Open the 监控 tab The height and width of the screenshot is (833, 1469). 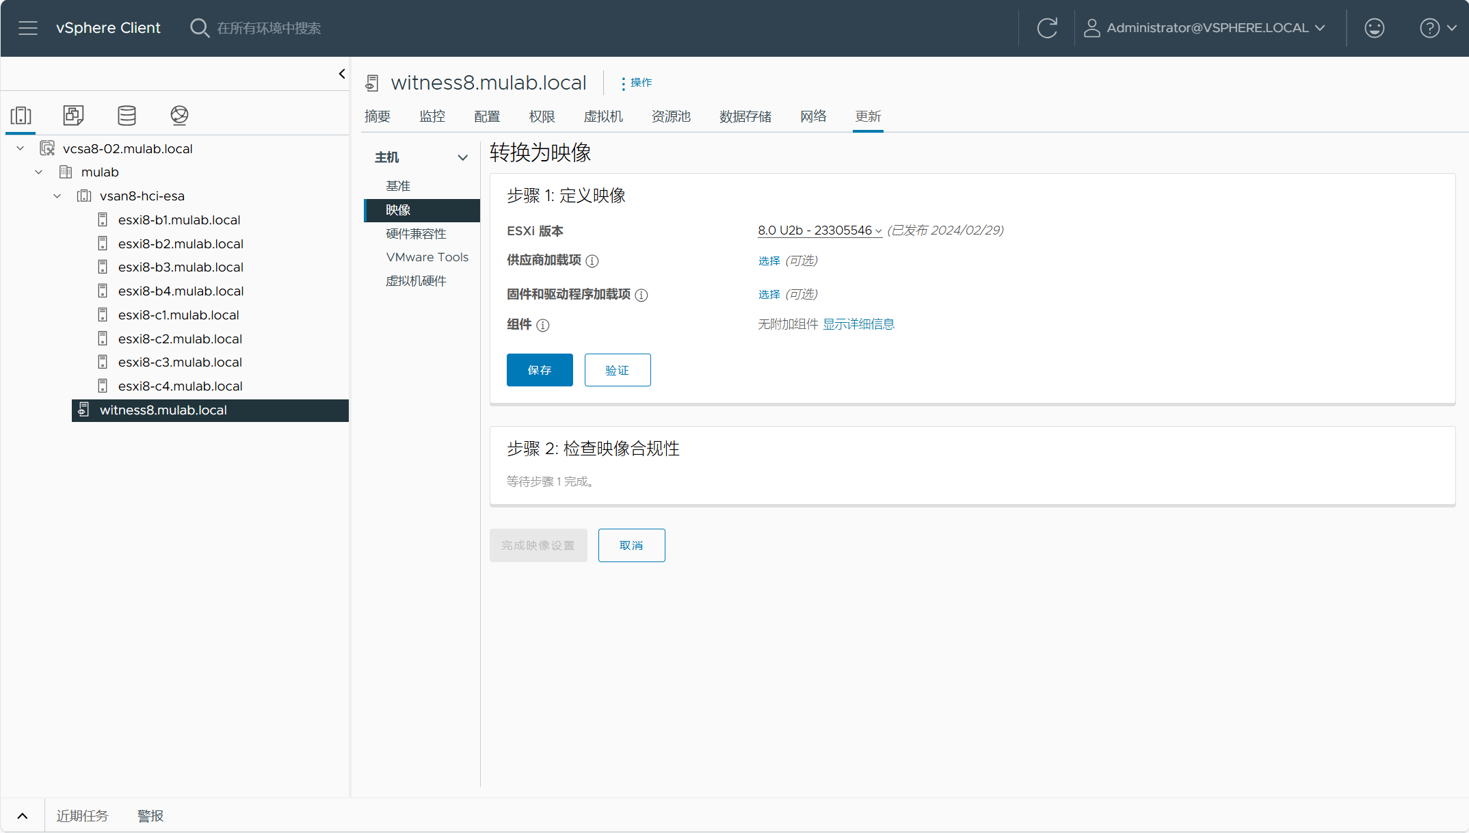tap(432, 116)
